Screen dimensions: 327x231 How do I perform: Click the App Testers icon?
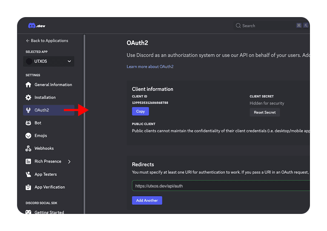click(29, 174)
